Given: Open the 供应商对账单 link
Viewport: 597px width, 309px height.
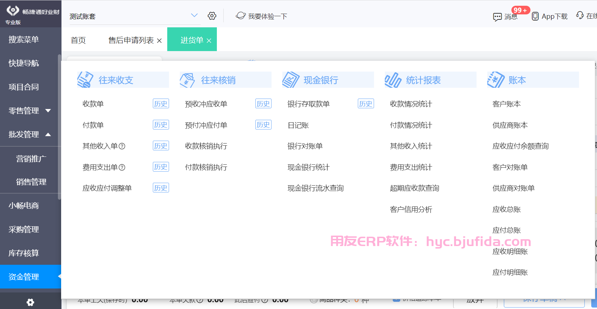Looking at the screenshot, I should 514,188.
